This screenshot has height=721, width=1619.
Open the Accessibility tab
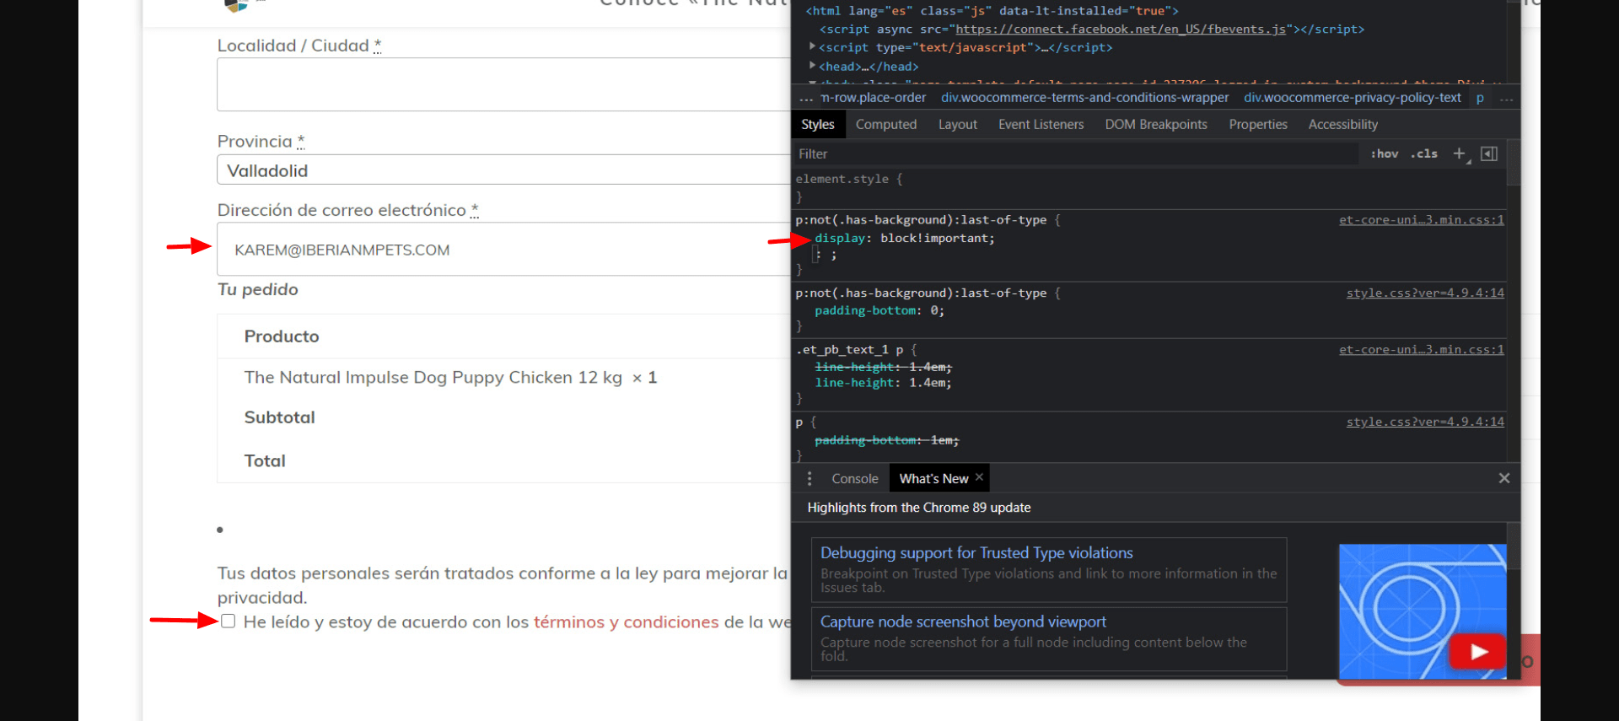(1342, 124)
